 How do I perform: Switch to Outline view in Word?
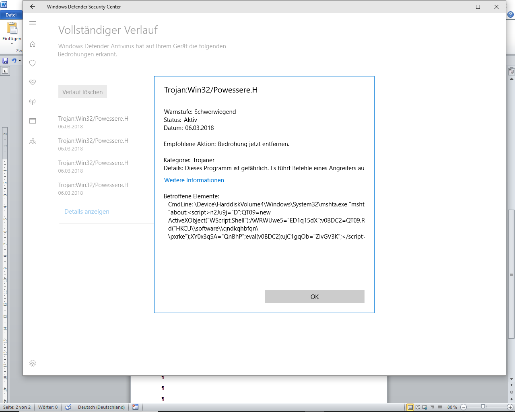point(432,407)
